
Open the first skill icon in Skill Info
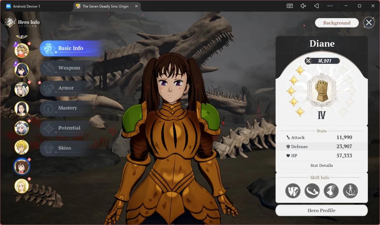click(x=293, y=191)
